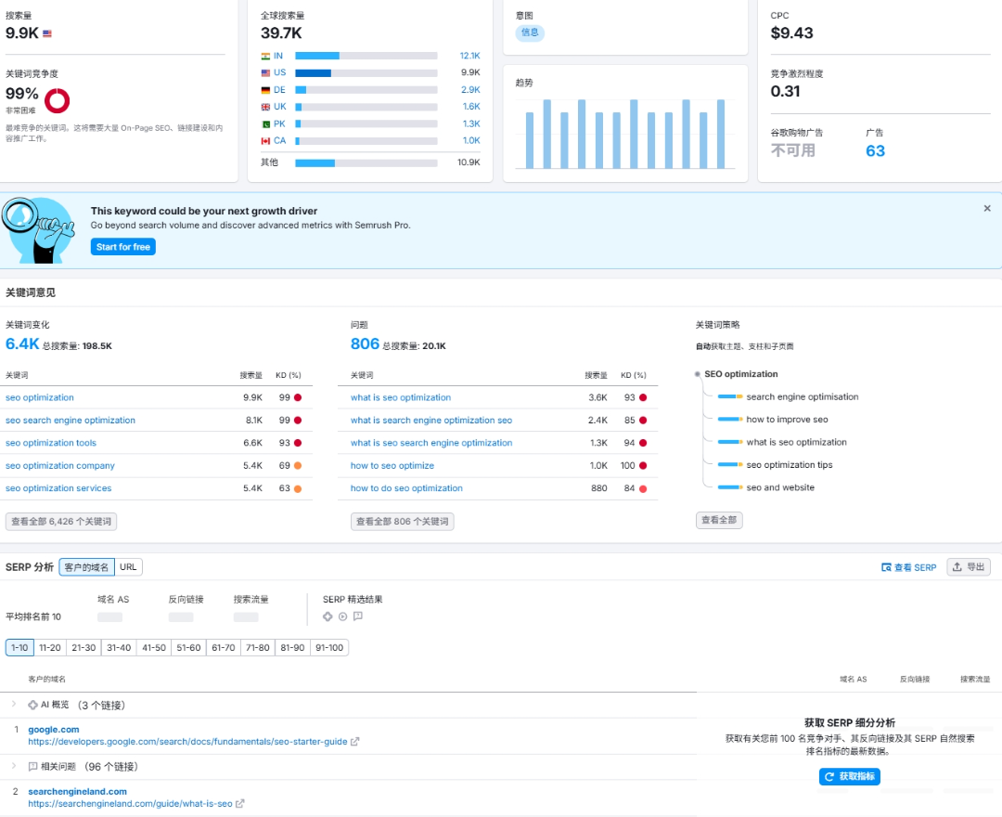This screenshot has width=1002, height=817.
Task: Click the US flag icon in global volume list
Action: click(265, 72)
